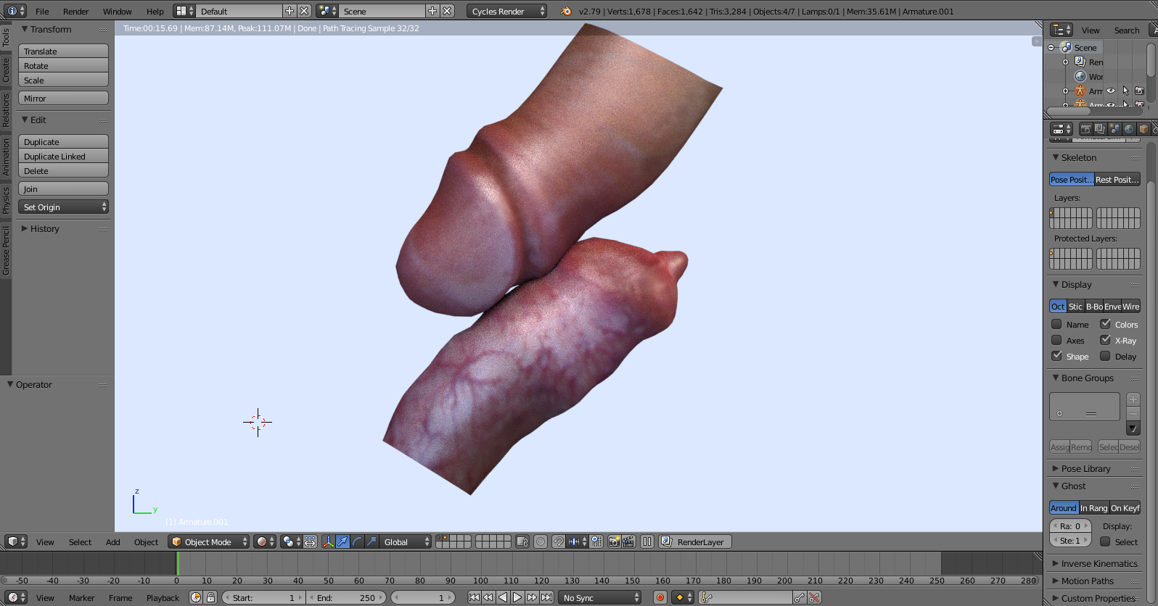Select the translate manipulator arrow icon
Viewport: 1158px width, 606px height.
pos(342,541)
